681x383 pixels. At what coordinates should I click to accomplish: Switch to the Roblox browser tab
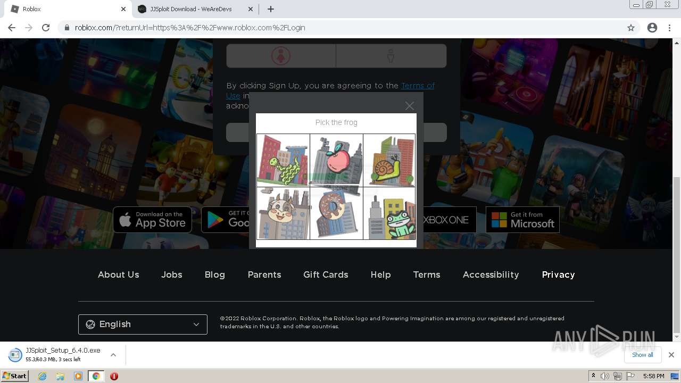point(68,9)
